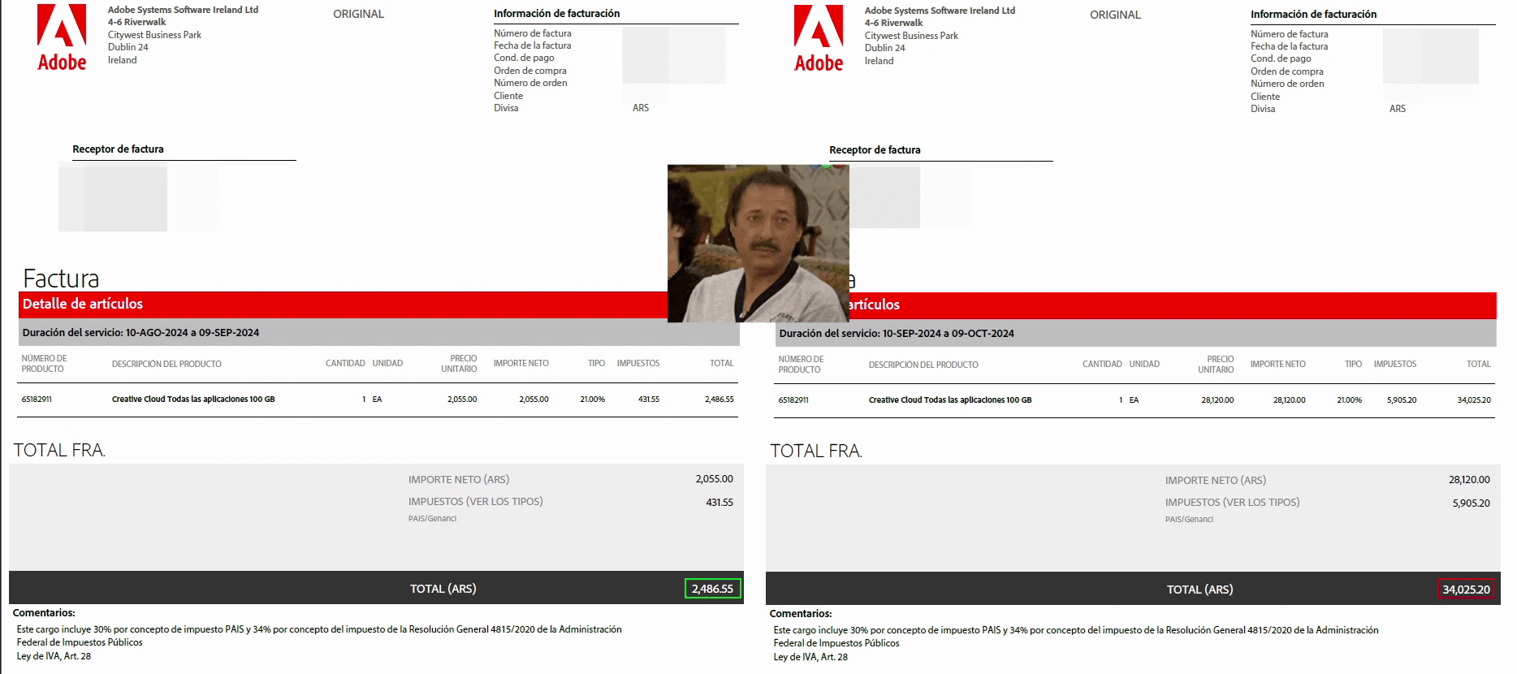1517x674 pixels.
Task: Click the right invoice's 'Citywest Business Park' line
Action: [x=911, y=36]
